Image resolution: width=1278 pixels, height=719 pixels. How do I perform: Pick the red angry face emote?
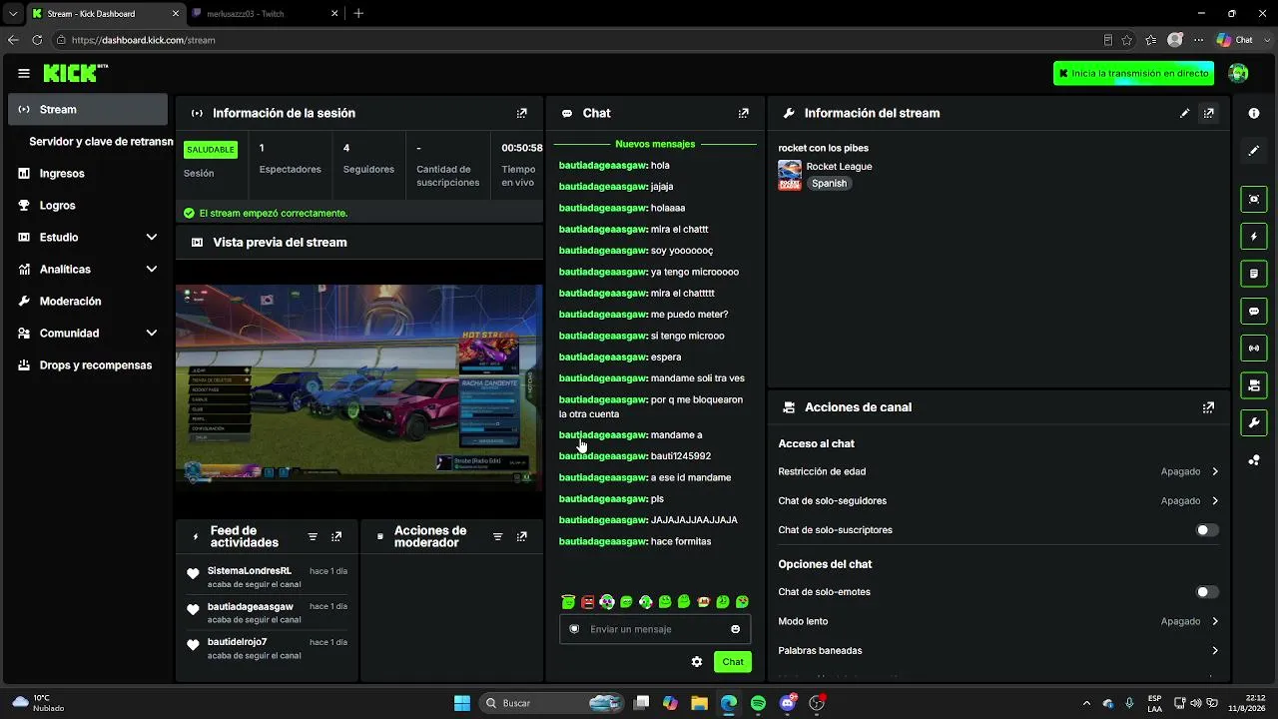588,602
